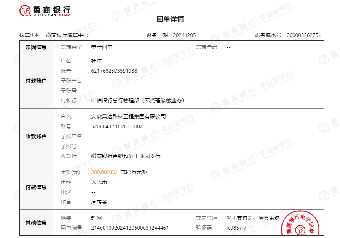The image size is (340, 238).
Task: Click the orange amount 200,000.00
Action: pyautogui.click(x=104, y=172)
